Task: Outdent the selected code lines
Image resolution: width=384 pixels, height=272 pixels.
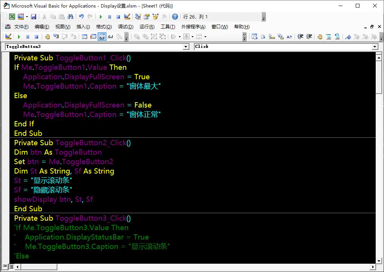Action: [309, 37]
